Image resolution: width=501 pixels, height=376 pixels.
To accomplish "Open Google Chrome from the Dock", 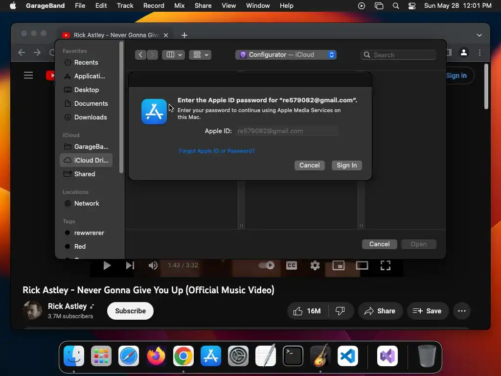I will [183, 356].
